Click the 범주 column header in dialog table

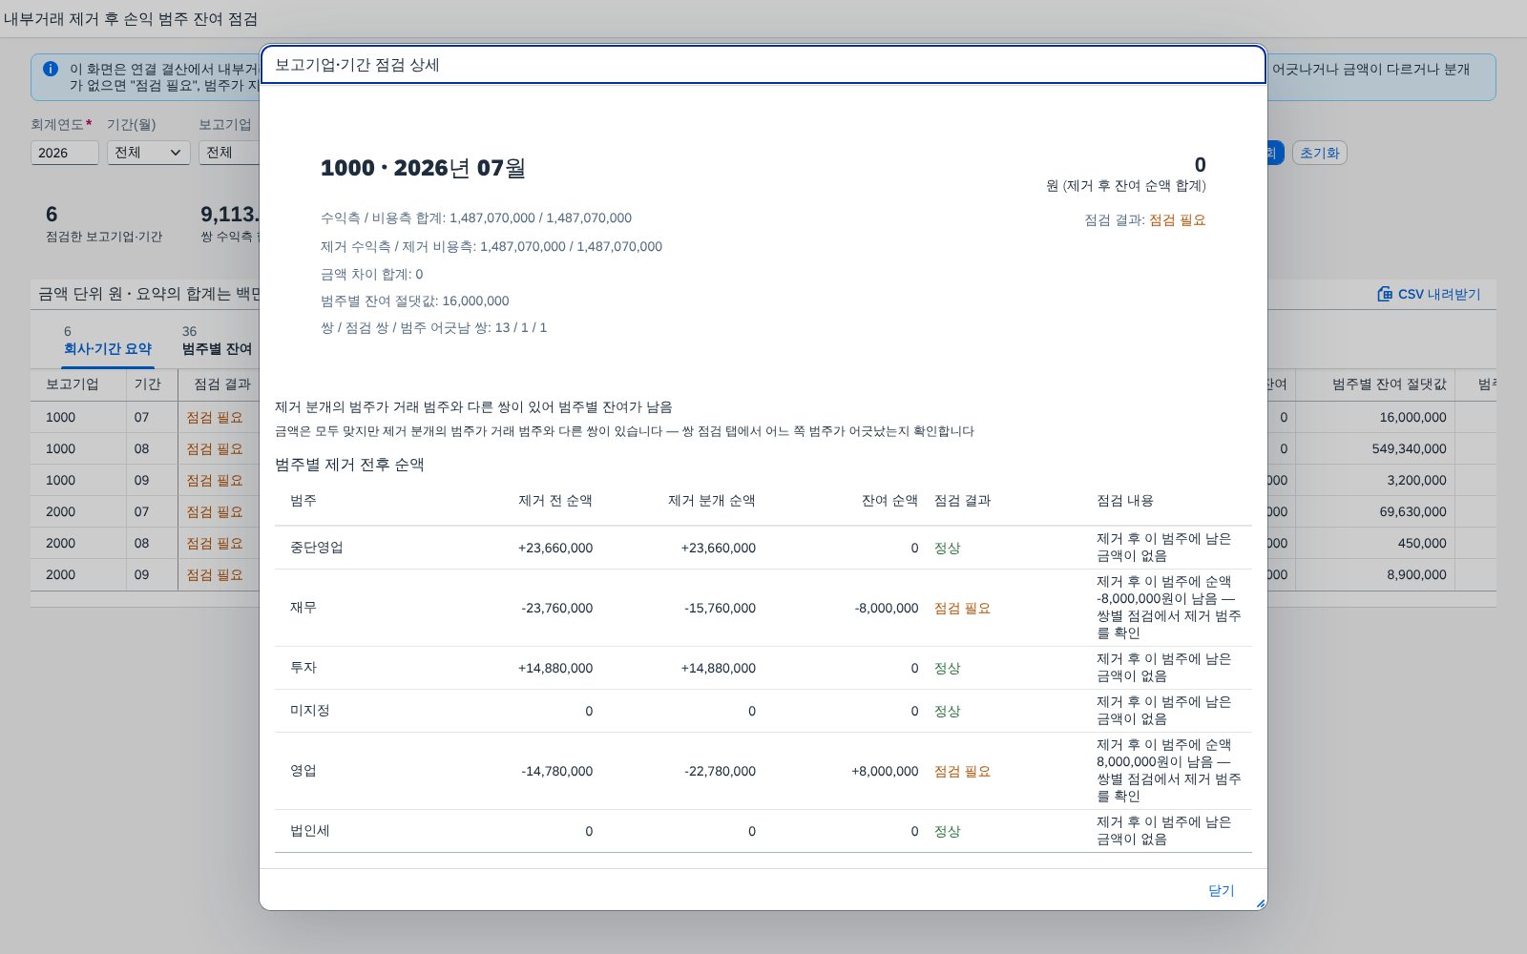(303, 501)
